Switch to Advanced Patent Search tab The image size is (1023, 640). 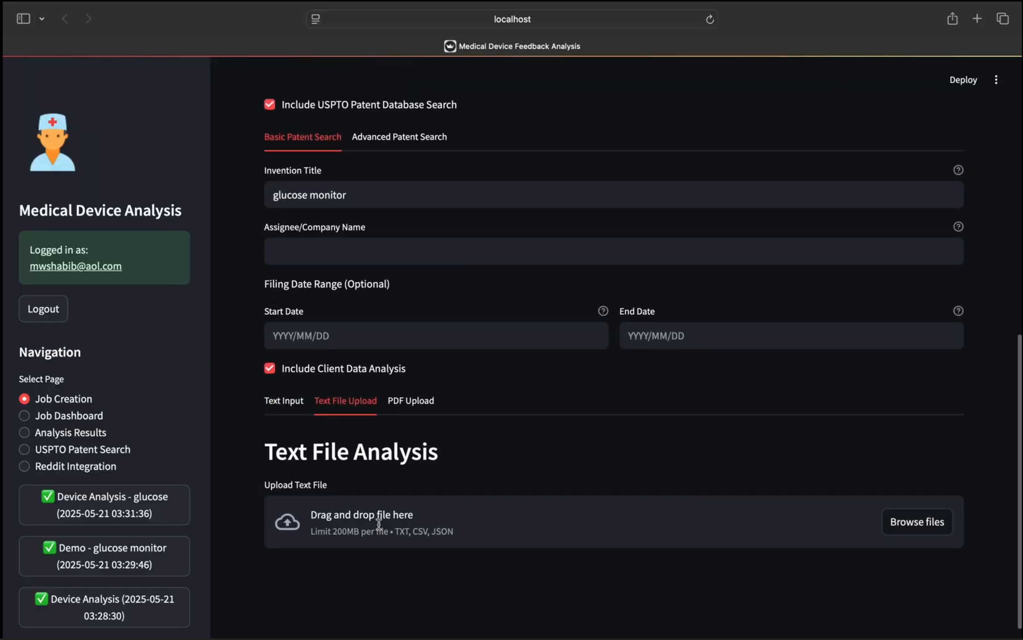click(x=399, y=137)
